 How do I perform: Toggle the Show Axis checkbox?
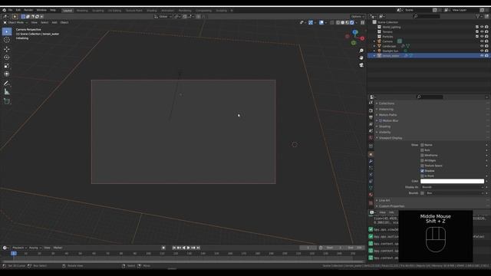coord(422,150)
